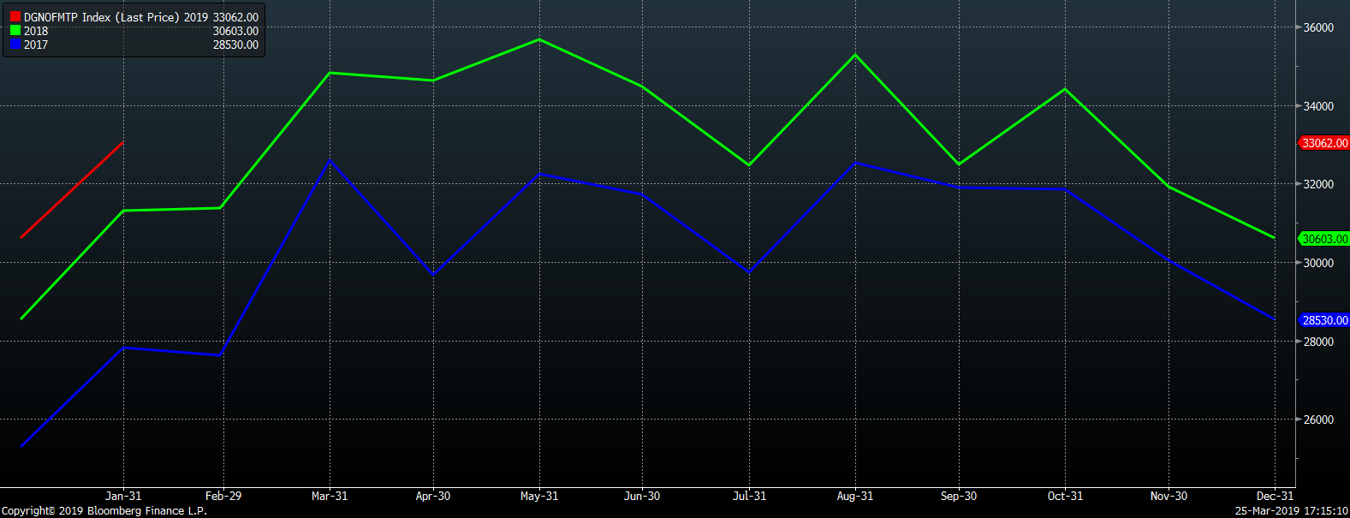Click the Dec-31 date label on x-axis
This screenshot has width=1350, height=518.
(x=1275, y=496)
